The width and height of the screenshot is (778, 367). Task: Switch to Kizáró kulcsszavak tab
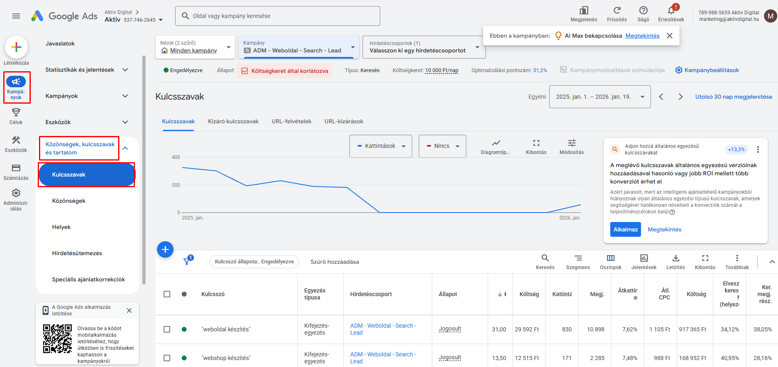(x=233, y=121)
